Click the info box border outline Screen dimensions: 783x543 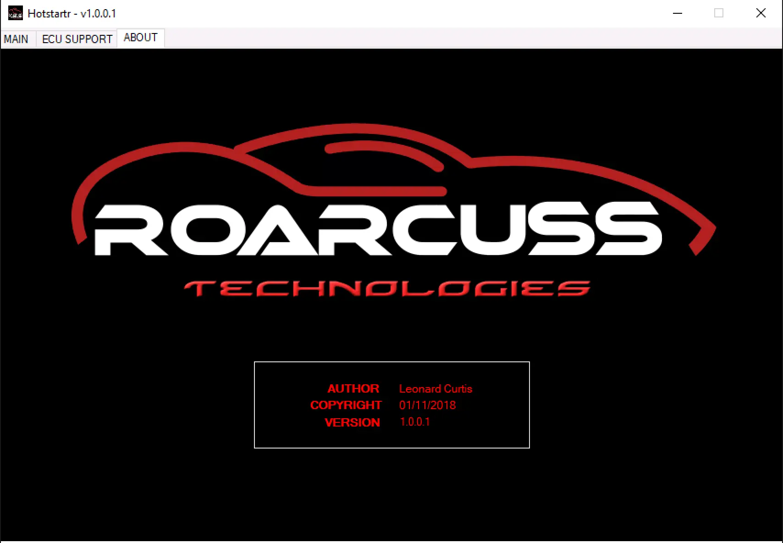392,363
